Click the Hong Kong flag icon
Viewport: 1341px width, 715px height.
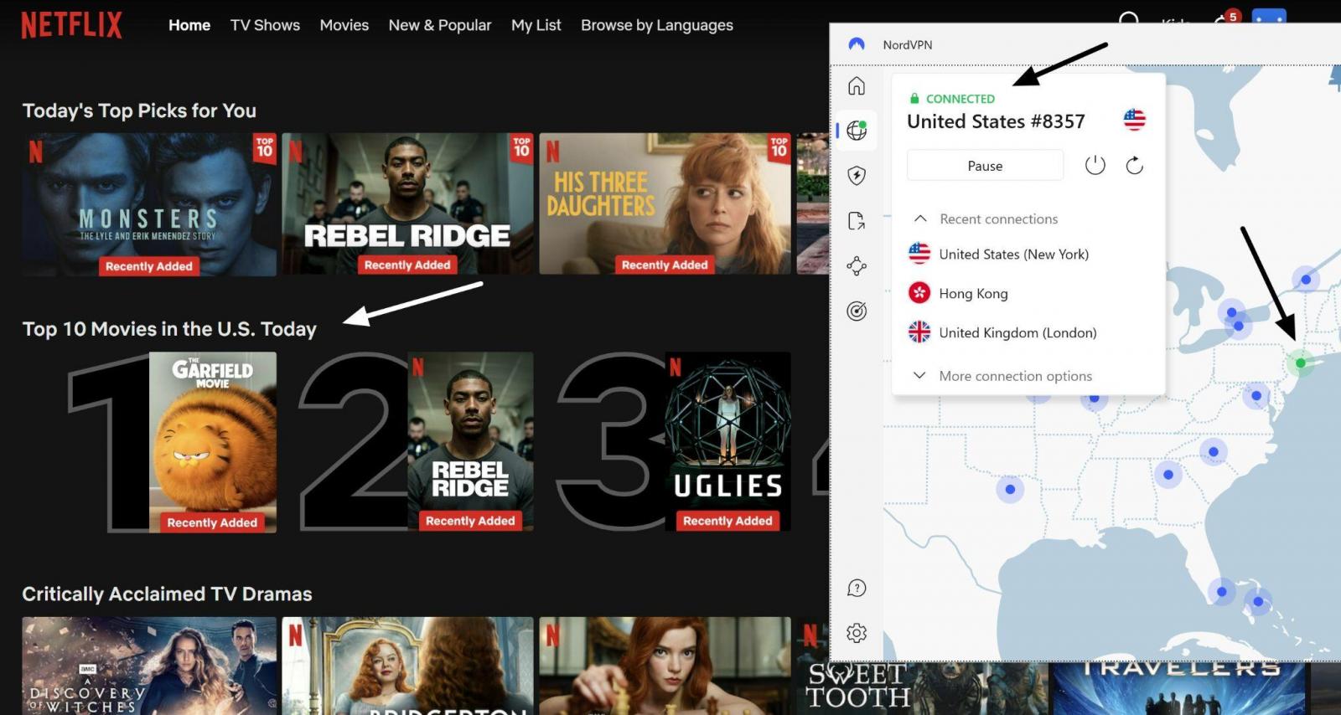(x=919, y=292)
